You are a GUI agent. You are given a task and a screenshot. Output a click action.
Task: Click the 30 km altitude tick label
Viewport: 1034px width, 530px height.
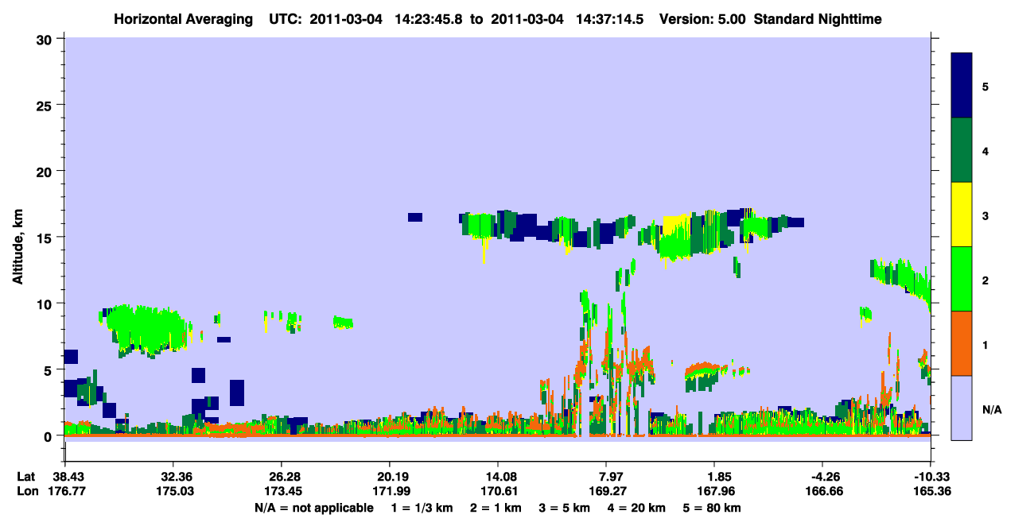point(45,38)
